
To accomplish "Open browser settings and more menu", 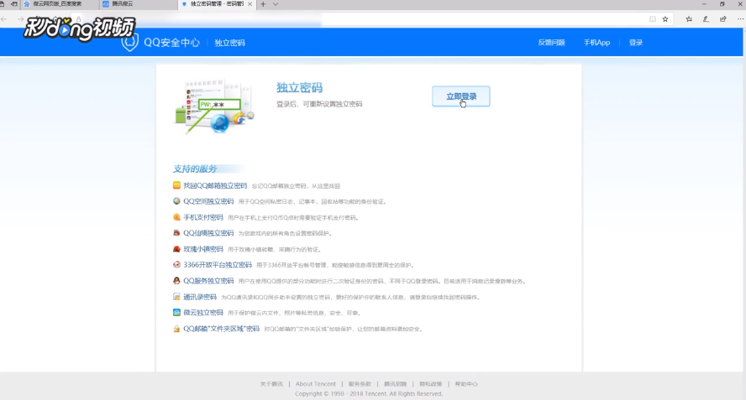I will coord(740,19).
